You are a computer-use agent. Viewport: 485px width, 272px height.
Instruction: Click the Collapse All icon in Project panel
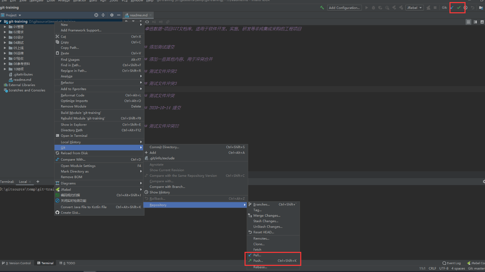(103, 15)
